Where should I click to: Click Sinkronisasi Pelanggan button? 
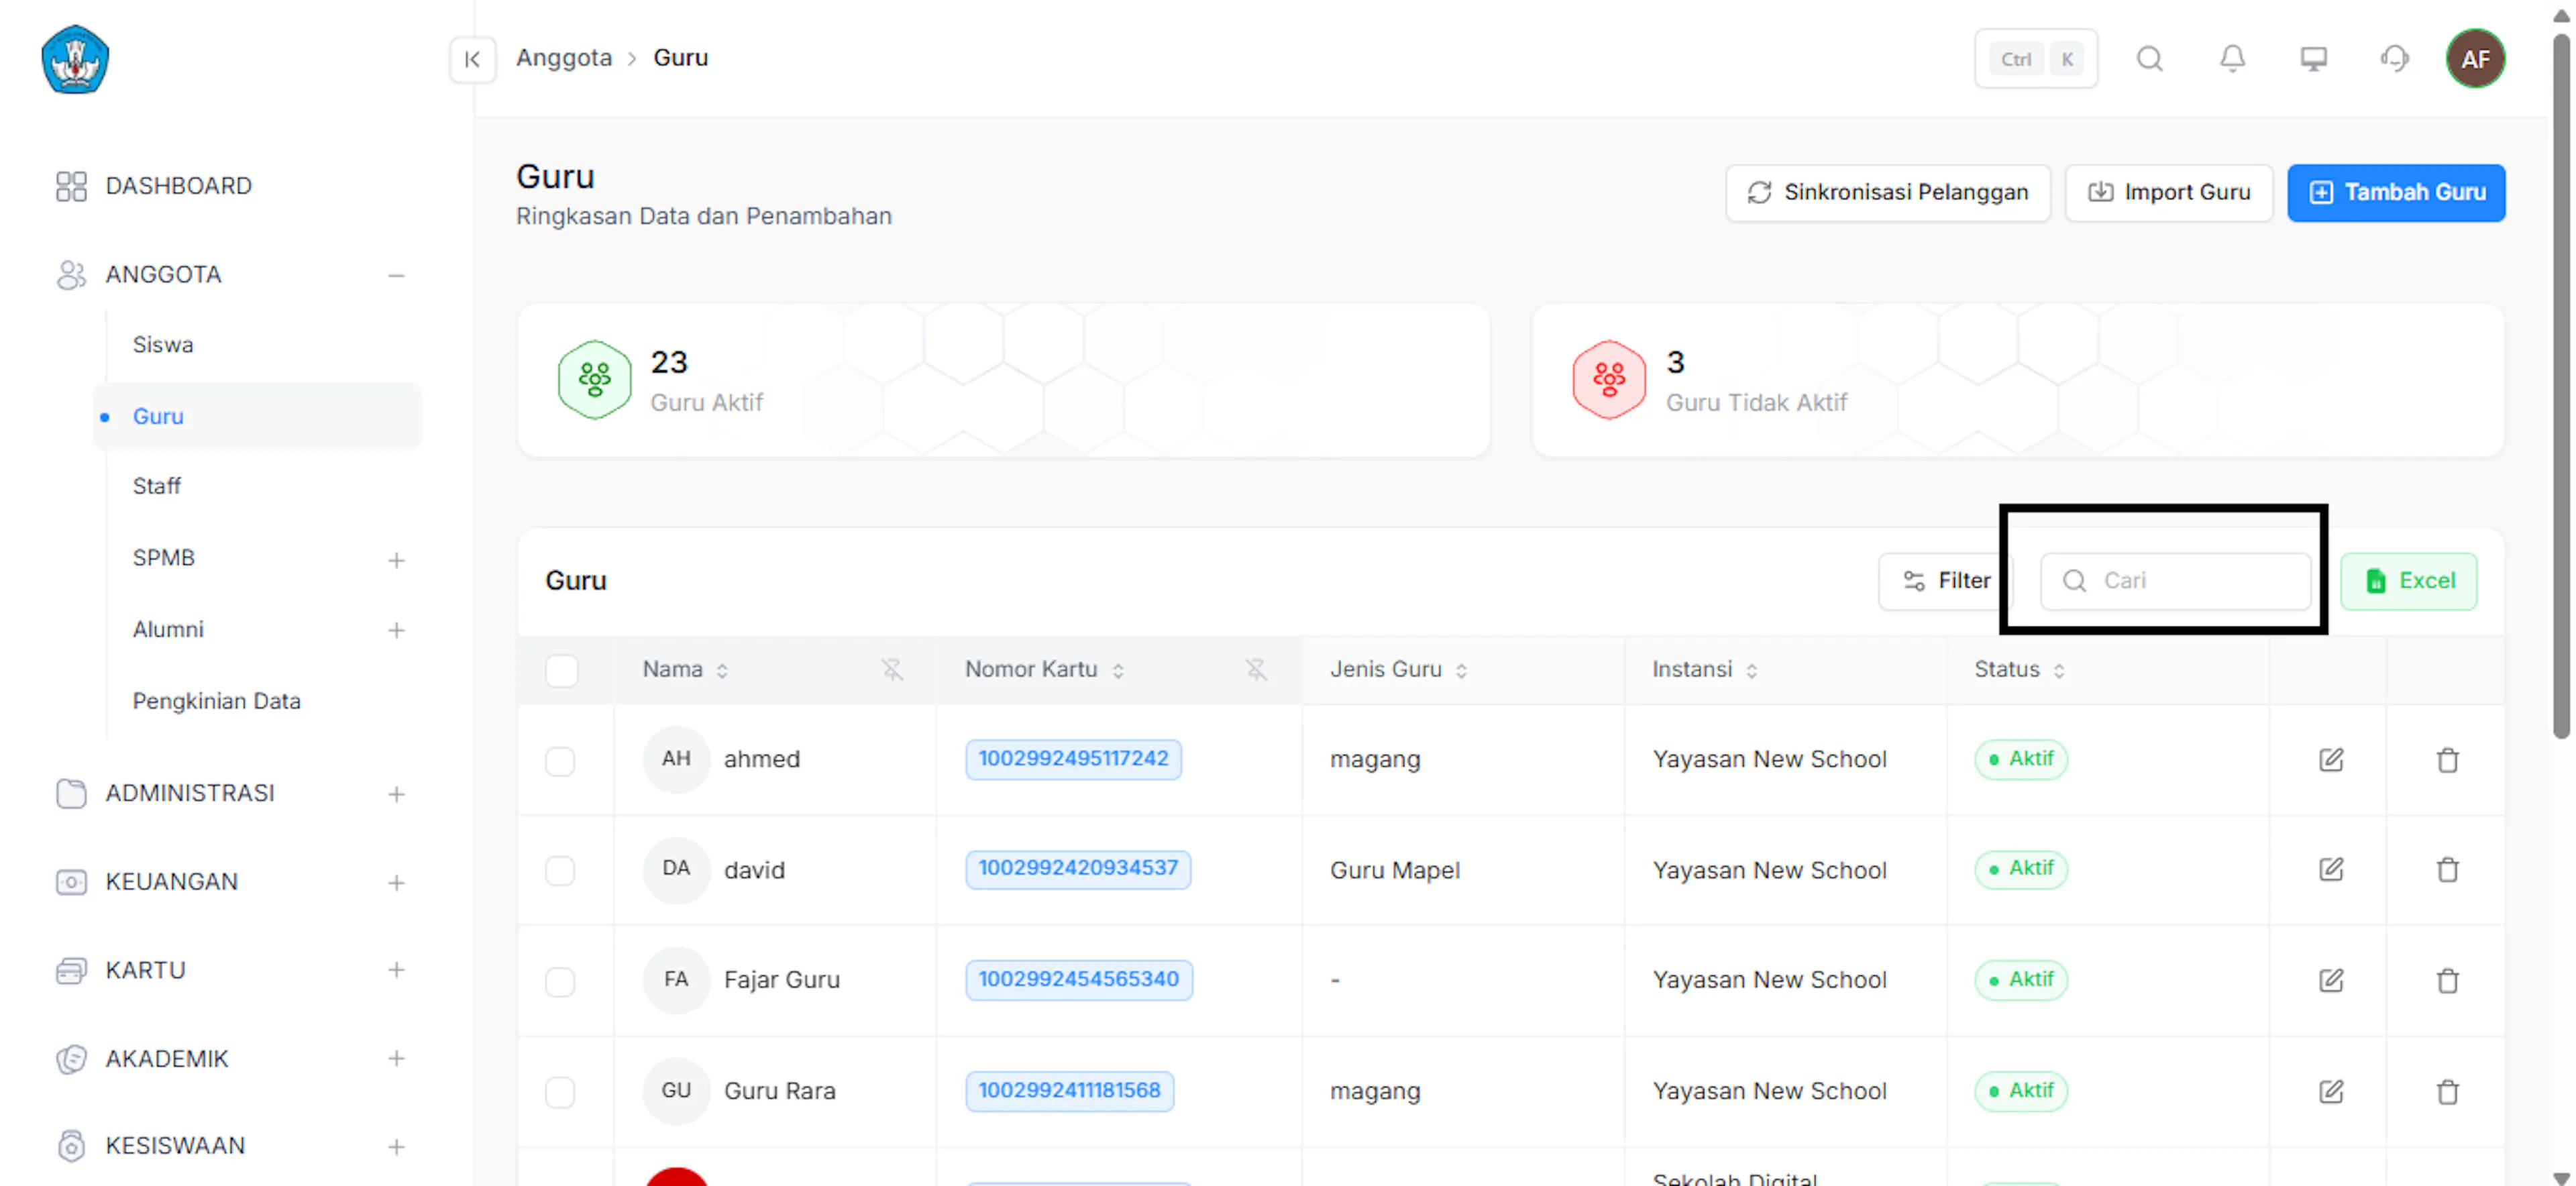(x=1887, y=192)
